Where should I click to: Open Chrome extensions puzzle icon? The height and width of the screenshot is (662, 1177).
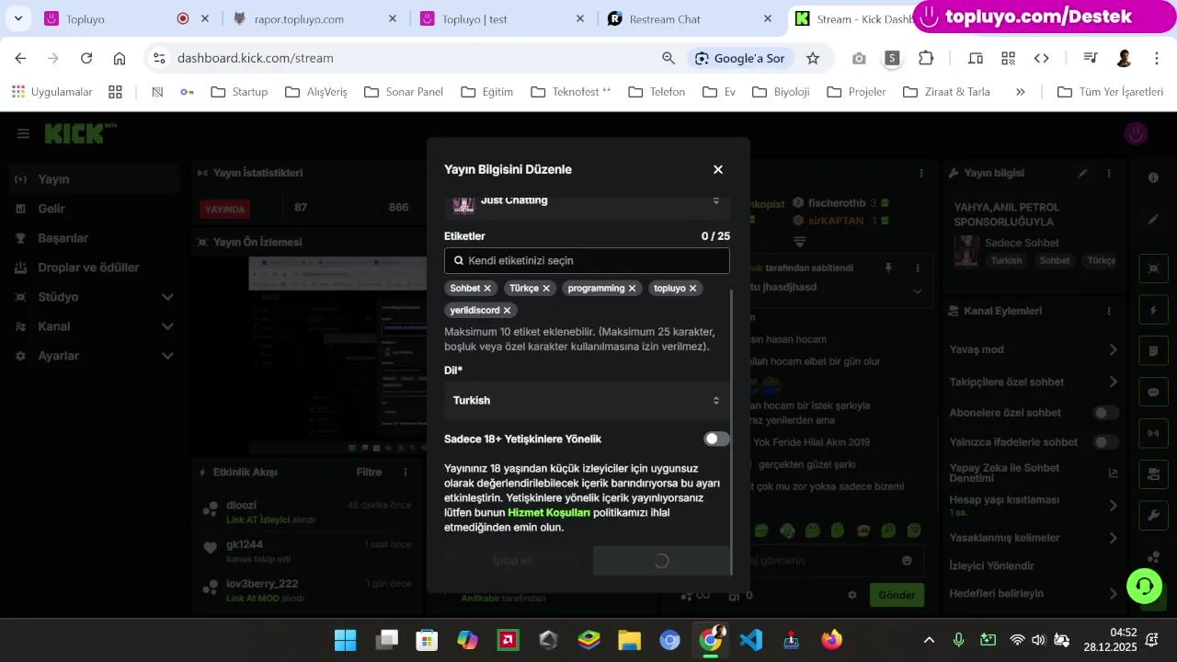click(x=926, y=58)
